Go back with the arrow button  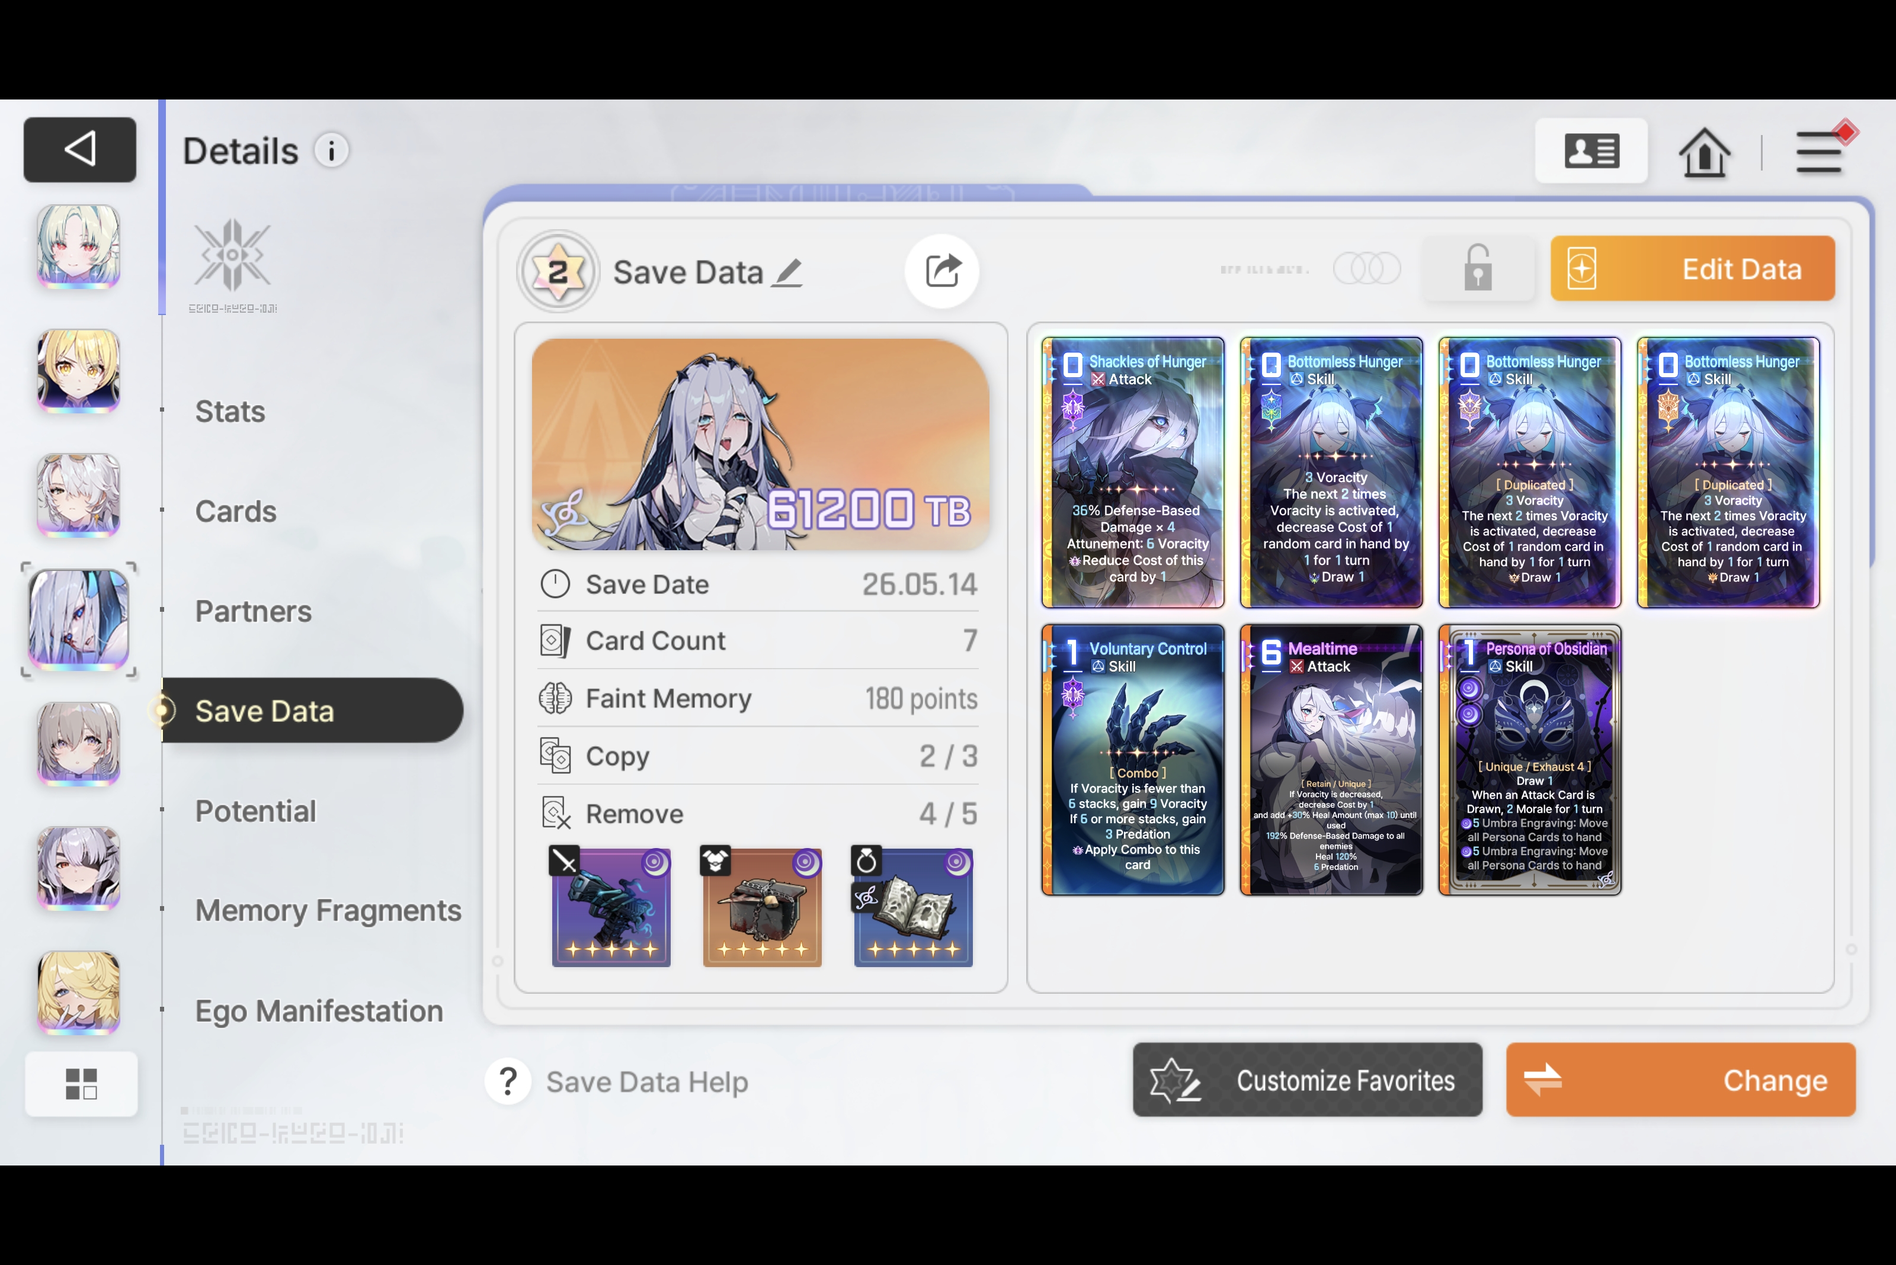point(80,149)
